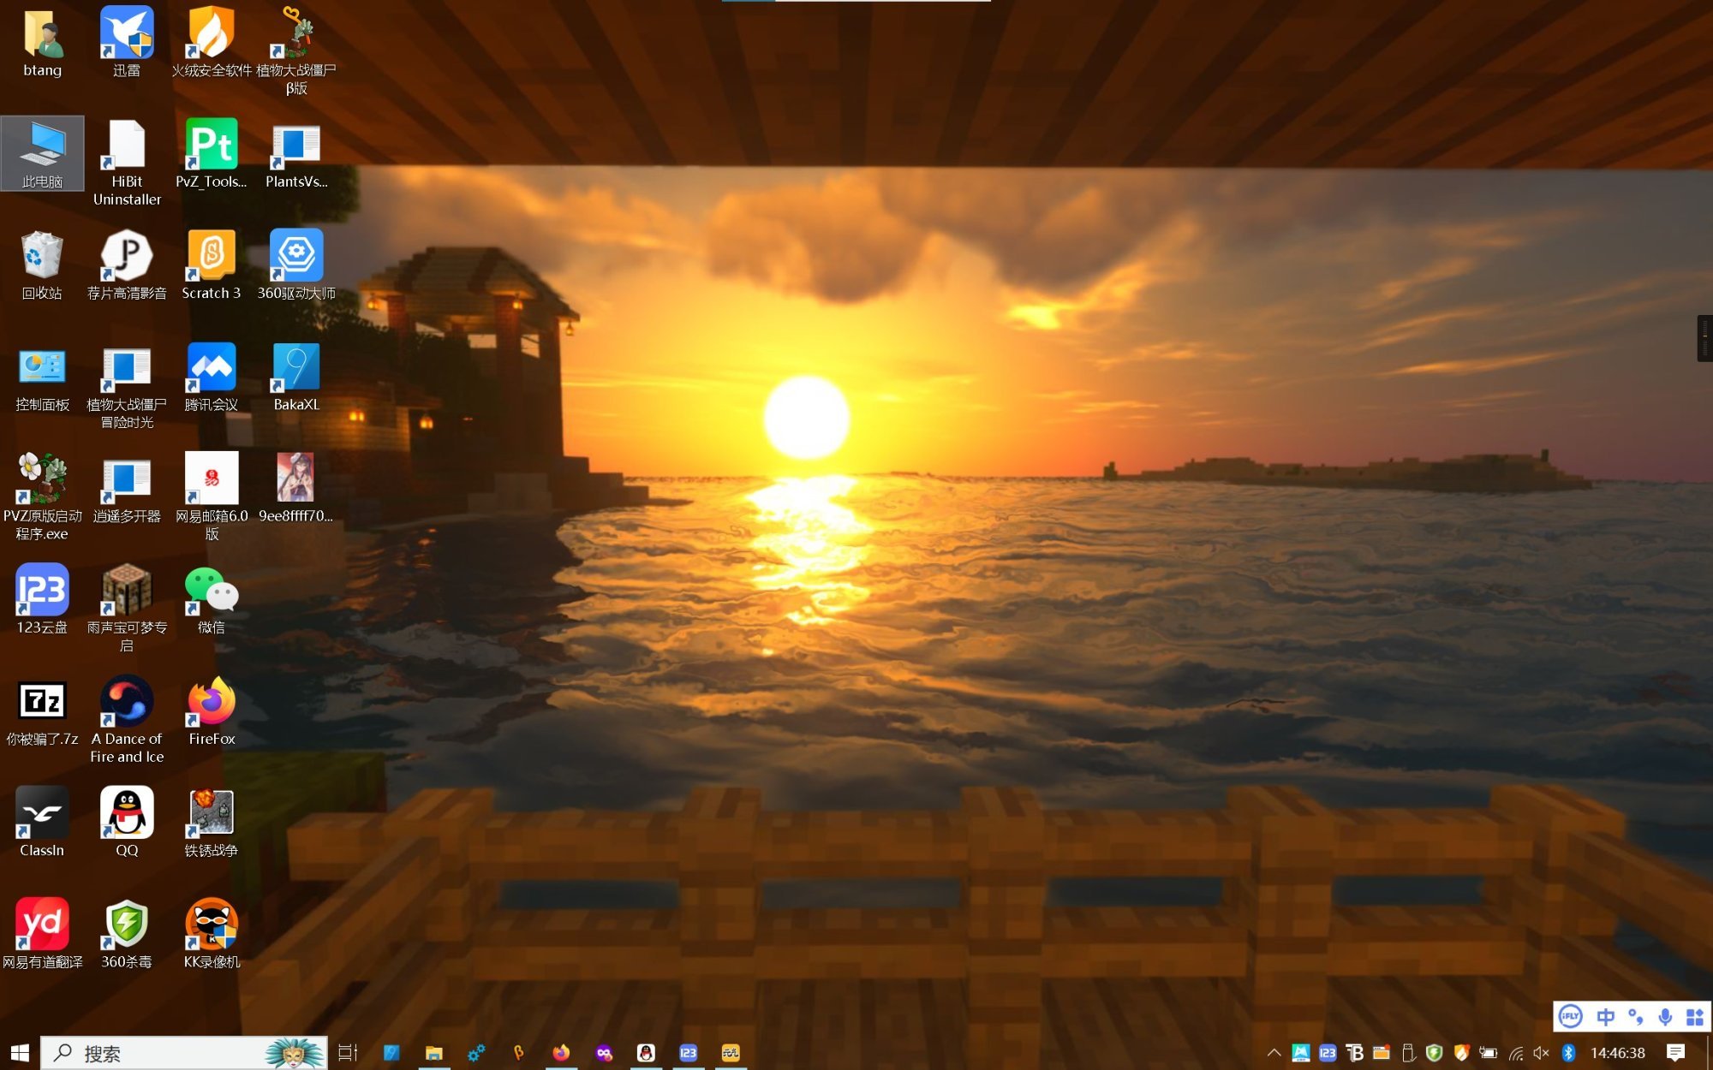Select the 360驱动大师 desktop icon

point(296,265)
